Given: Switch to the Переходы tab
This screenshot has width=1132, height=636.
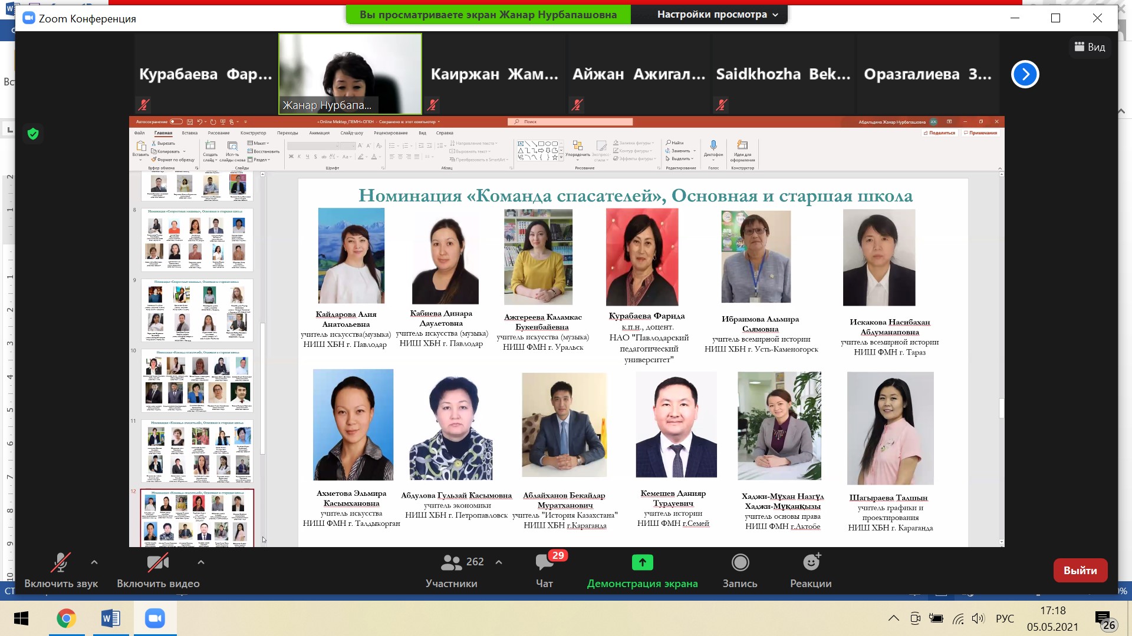Looking at the screenshot, I should [x=288, y=133].
